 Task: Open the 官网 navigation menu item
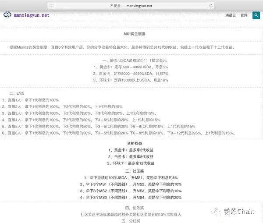[x=244, y=15]
